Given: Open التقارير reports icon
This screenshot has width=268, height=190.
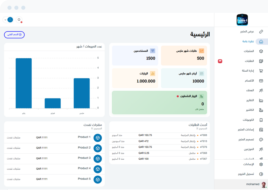Looking at the screenshot, I should coord(261,100).
